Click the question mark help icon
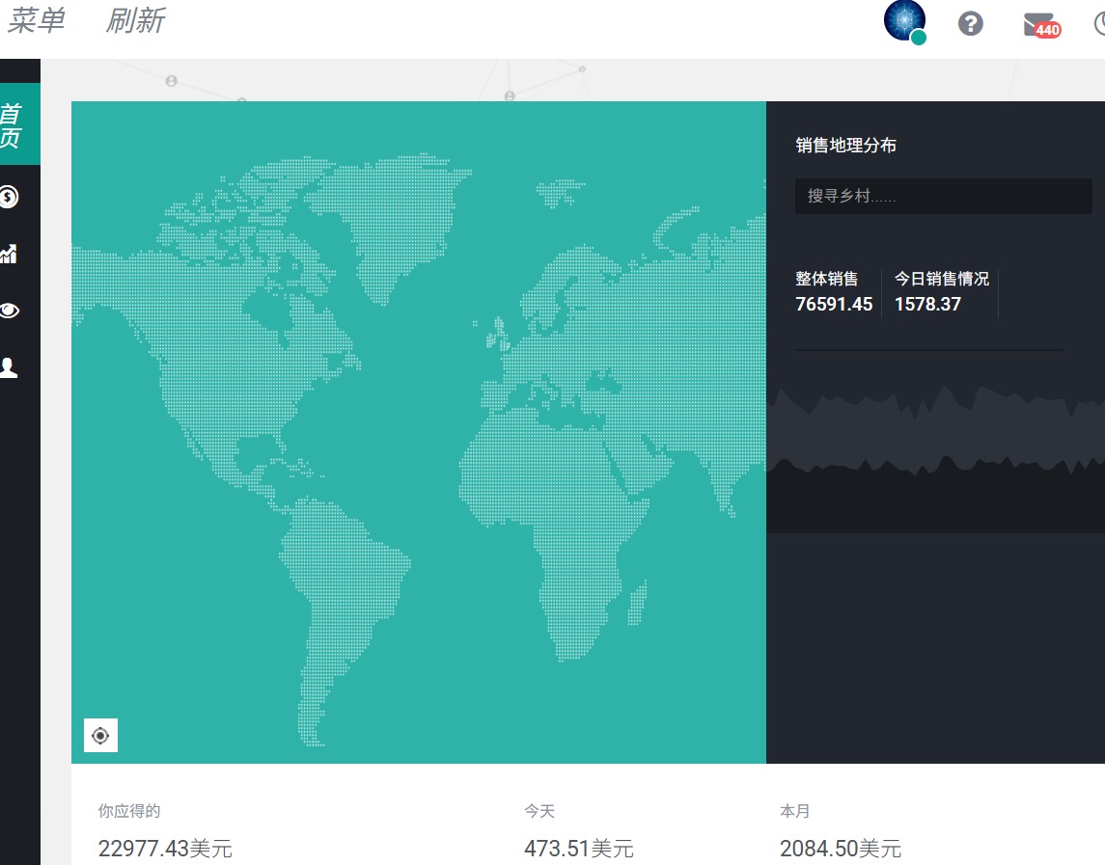Screen dimensions: 1105x865 tap(970, 24)
